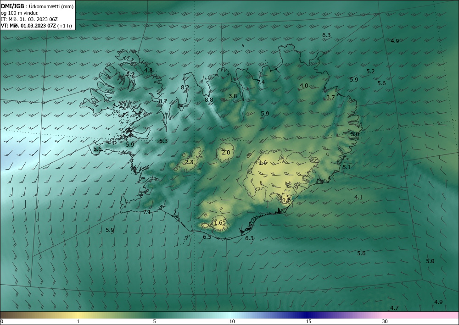This screenshot has width=459, height=325.
Task: Click the 4.1 value southeast of Iceland
Action: [x=358, y=198]
